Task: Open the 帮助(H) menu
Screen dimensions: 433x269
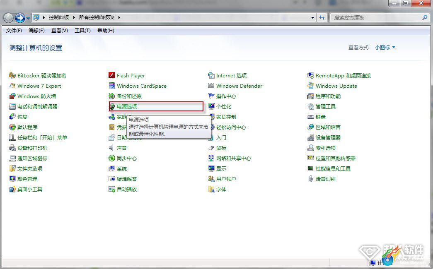Action: 106,30
